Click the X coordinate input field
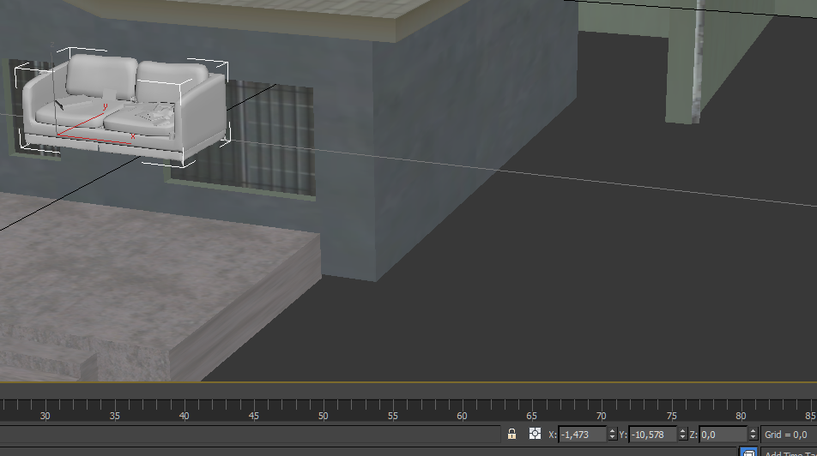Image resolution: width=817 pixels, height=456 pixels. pyautogui.click(x=582, y=435)
